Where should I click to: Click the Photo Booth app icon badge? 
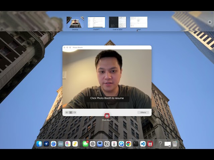click(x=107, y=116)
